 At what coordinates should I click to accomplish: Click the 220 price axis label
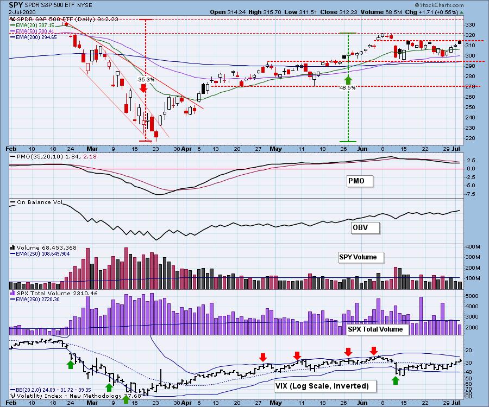point(471,138)
